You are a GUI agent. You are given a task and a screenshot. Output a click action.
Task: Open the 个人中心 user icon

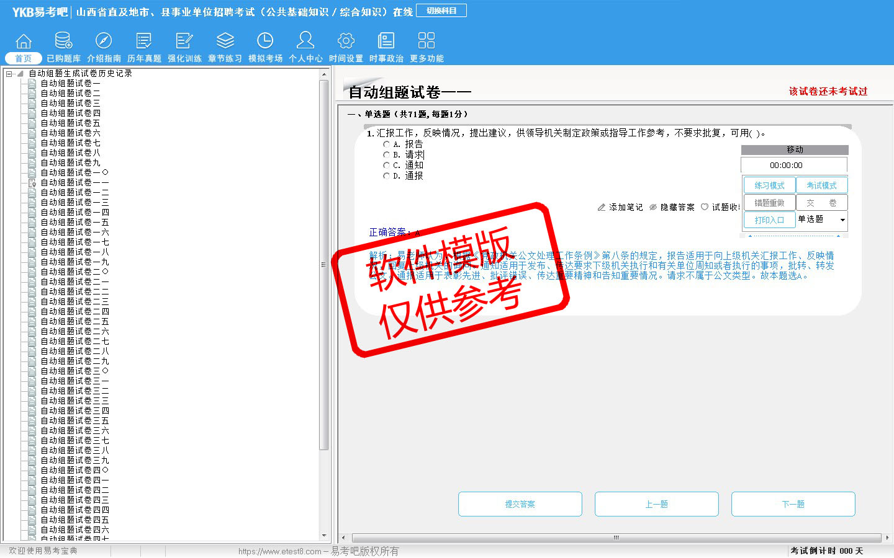tap(305, 41)
